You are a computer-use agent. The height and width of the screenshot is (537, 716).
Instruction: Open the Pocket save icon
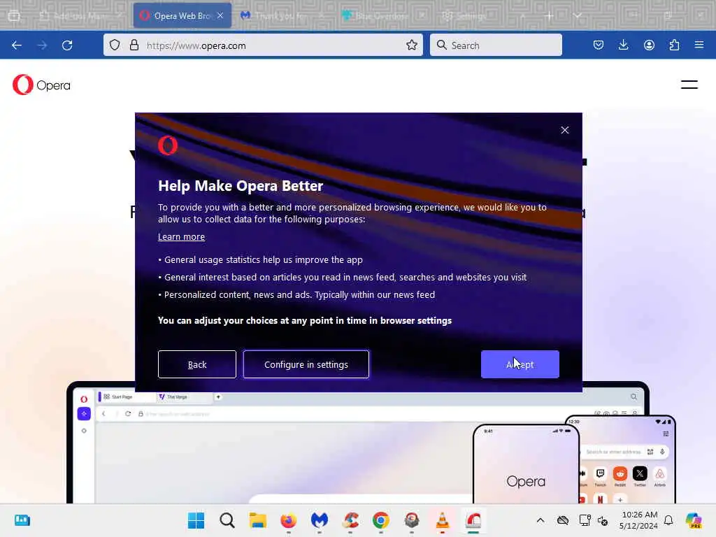[599, 45]
